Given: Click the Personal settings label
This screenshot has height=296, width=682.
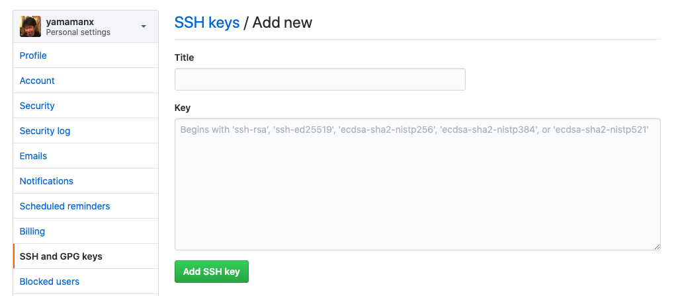Looking at the screenshot, I should pos(78,32).
